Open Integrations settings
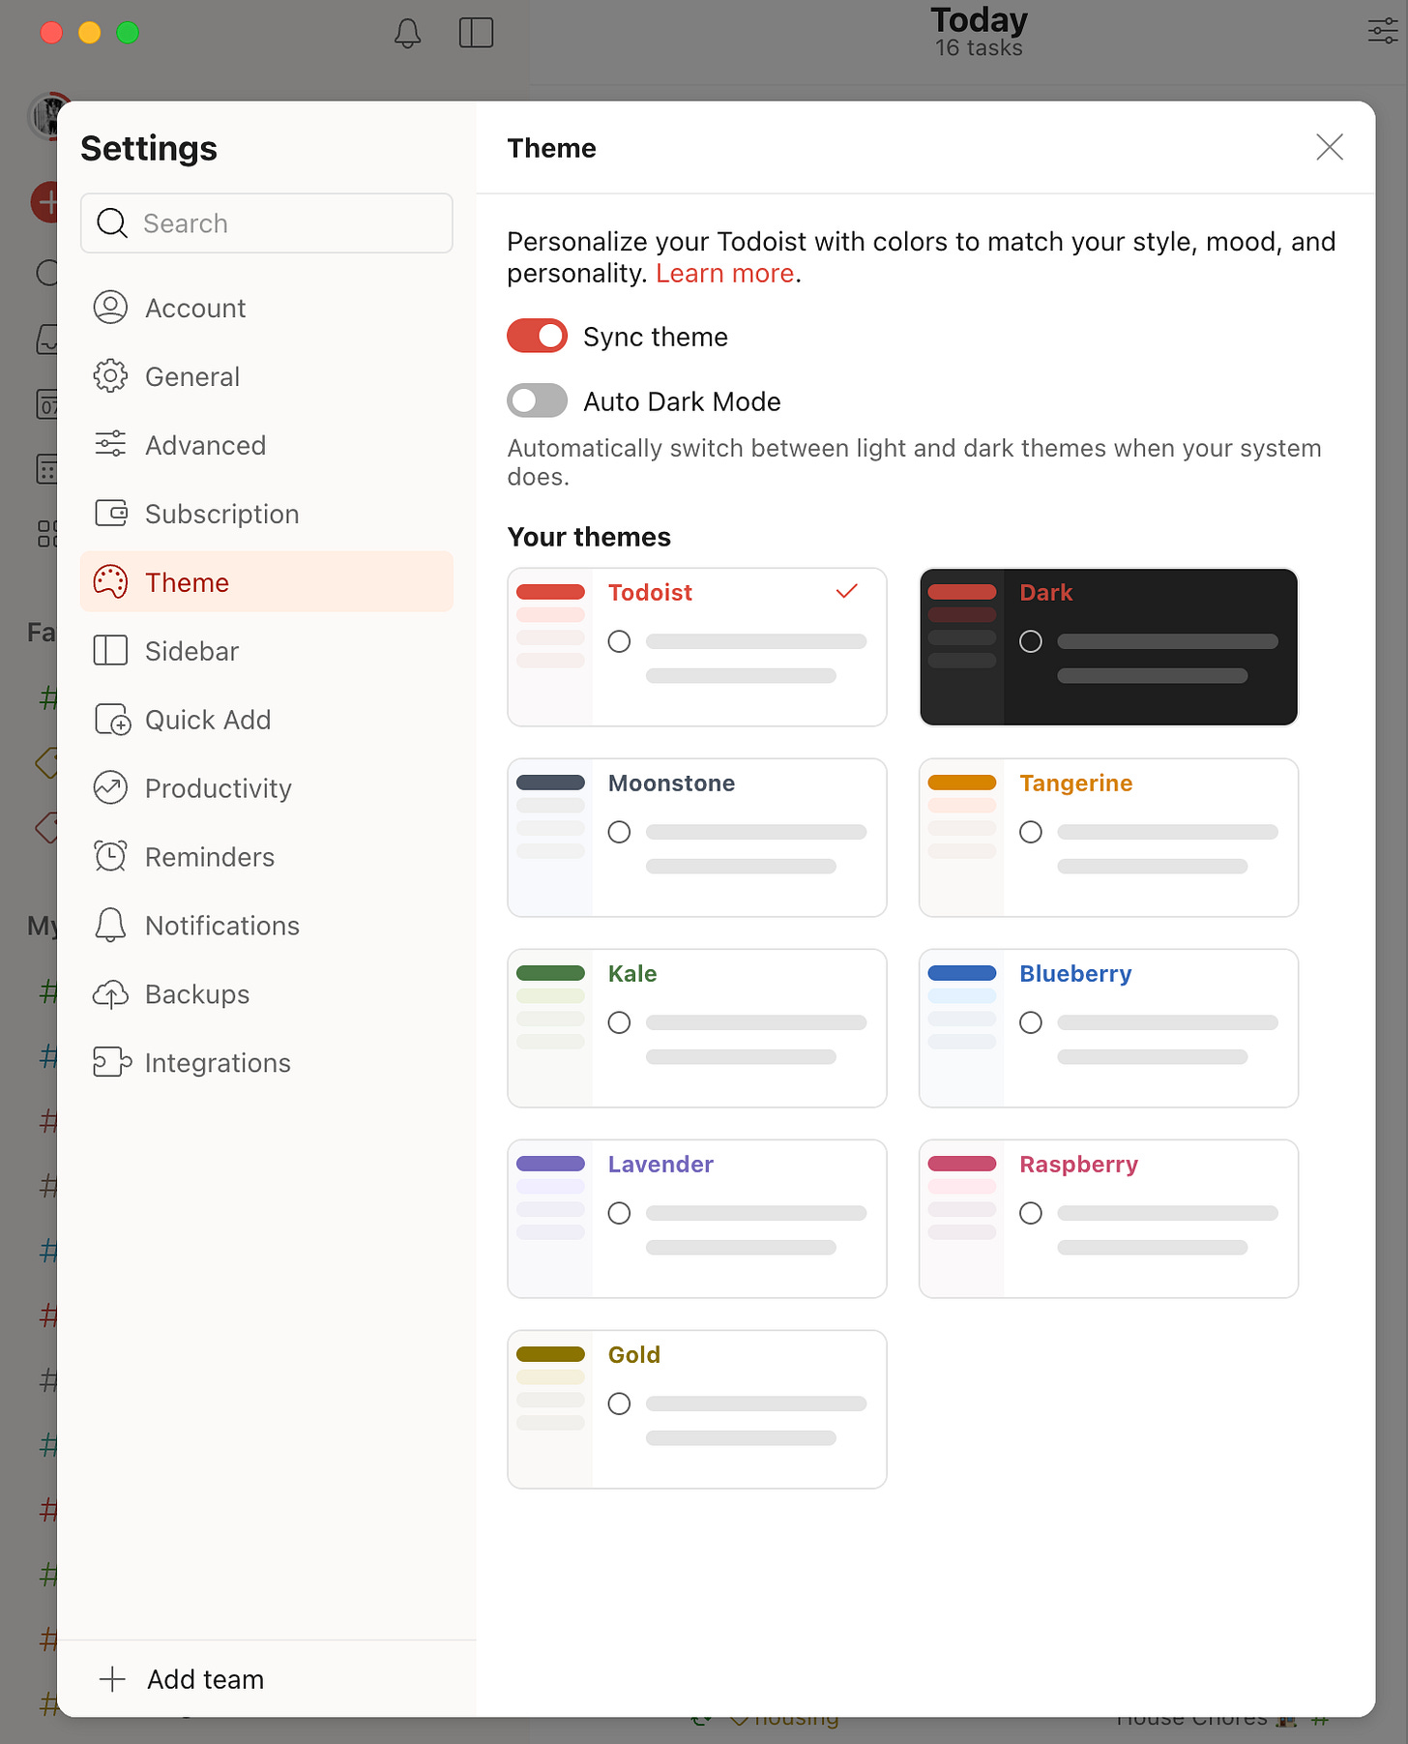This screenshot has width=1408, height=1744. [x=267, y=1063]
